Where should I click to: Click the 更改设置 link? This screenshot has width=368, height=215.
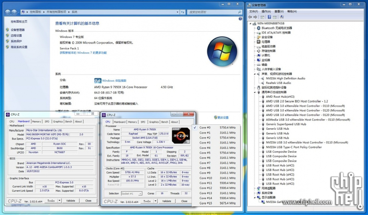223,118
